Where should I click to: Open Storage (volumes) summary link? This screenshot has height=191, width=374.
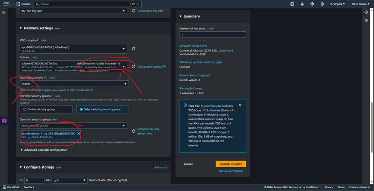191,88
